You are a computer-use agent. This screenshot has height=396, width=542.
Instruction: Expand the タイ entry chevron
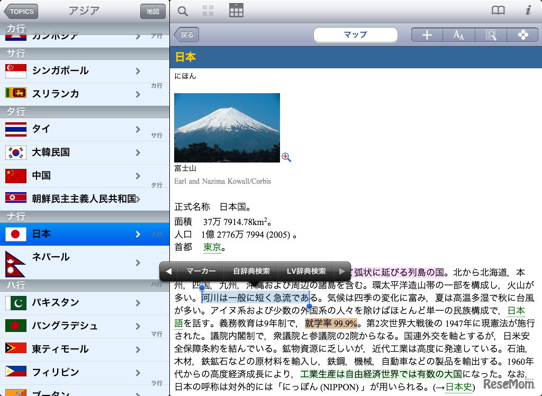pyautogui.click(x=138, y=129)
